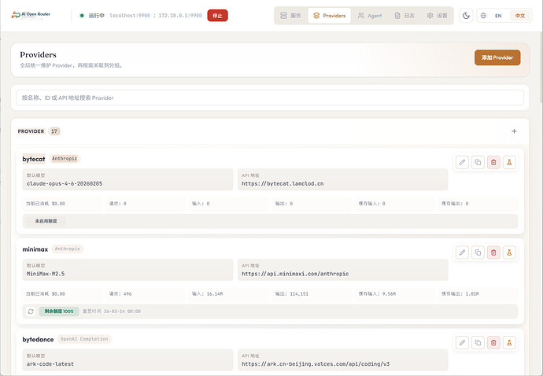The width and height of the screenshot is (543, 376).
Task: Click the localhost:9980 address text
Action: [x=130, y=16]
